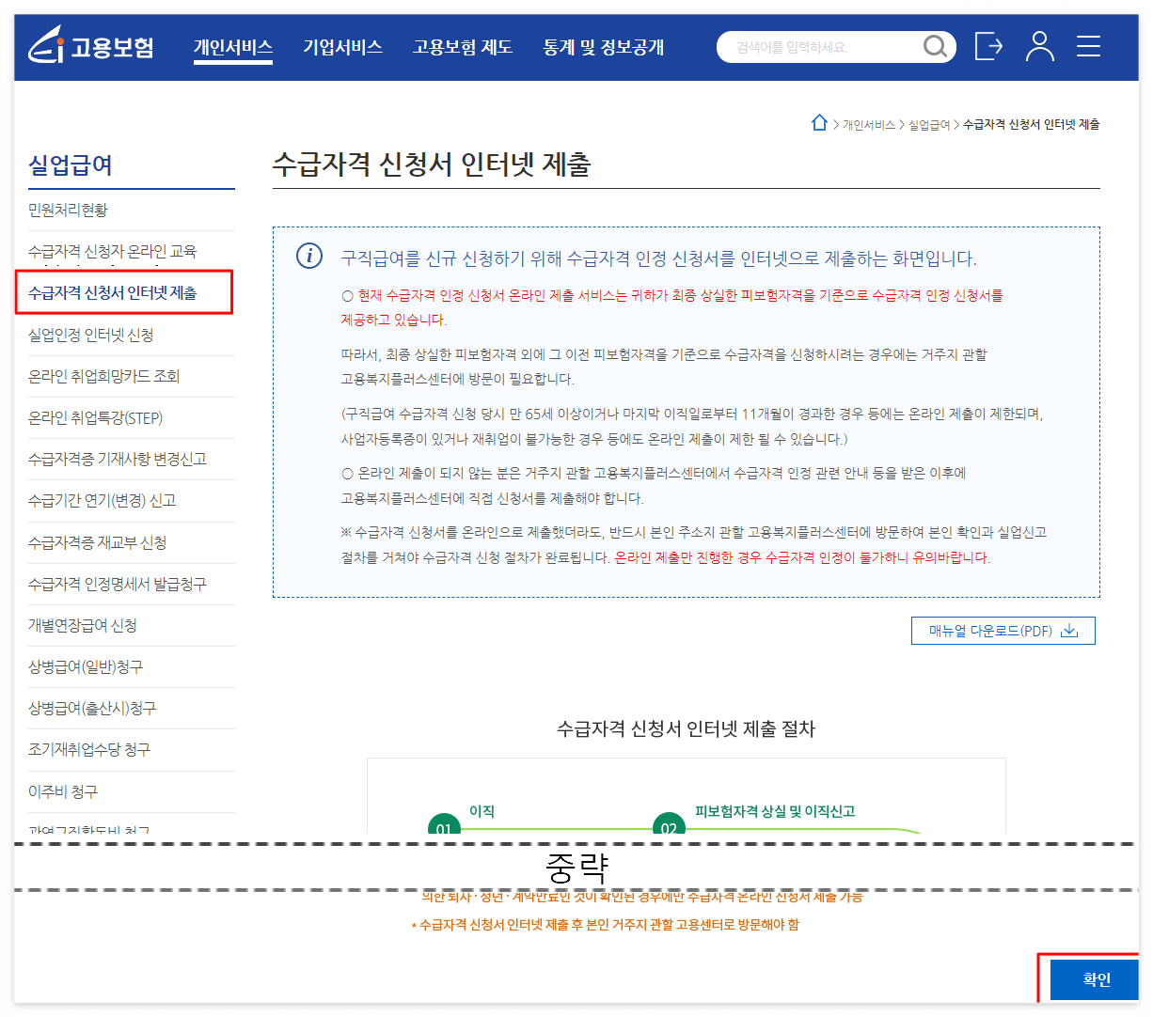Click the search input field
This screenshot has height=1017, width=1153.
828,46
